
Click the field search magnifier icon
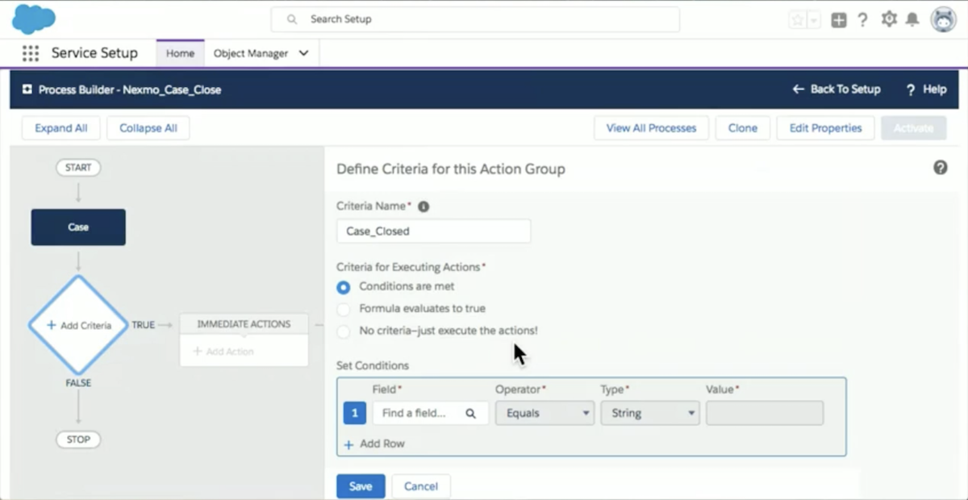click(470, 413)
